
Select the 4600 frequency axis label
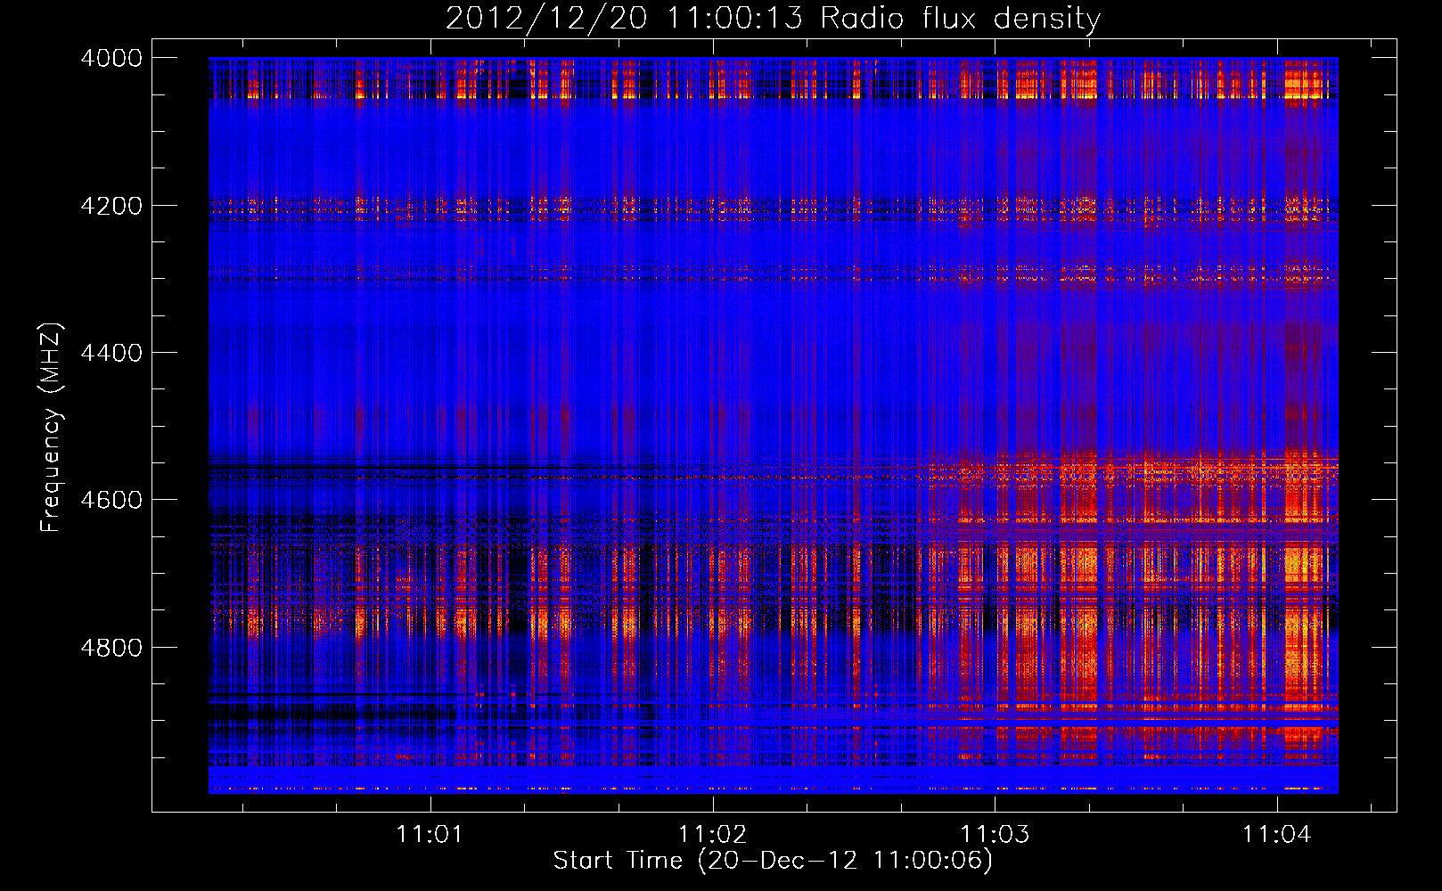(111, 500)
